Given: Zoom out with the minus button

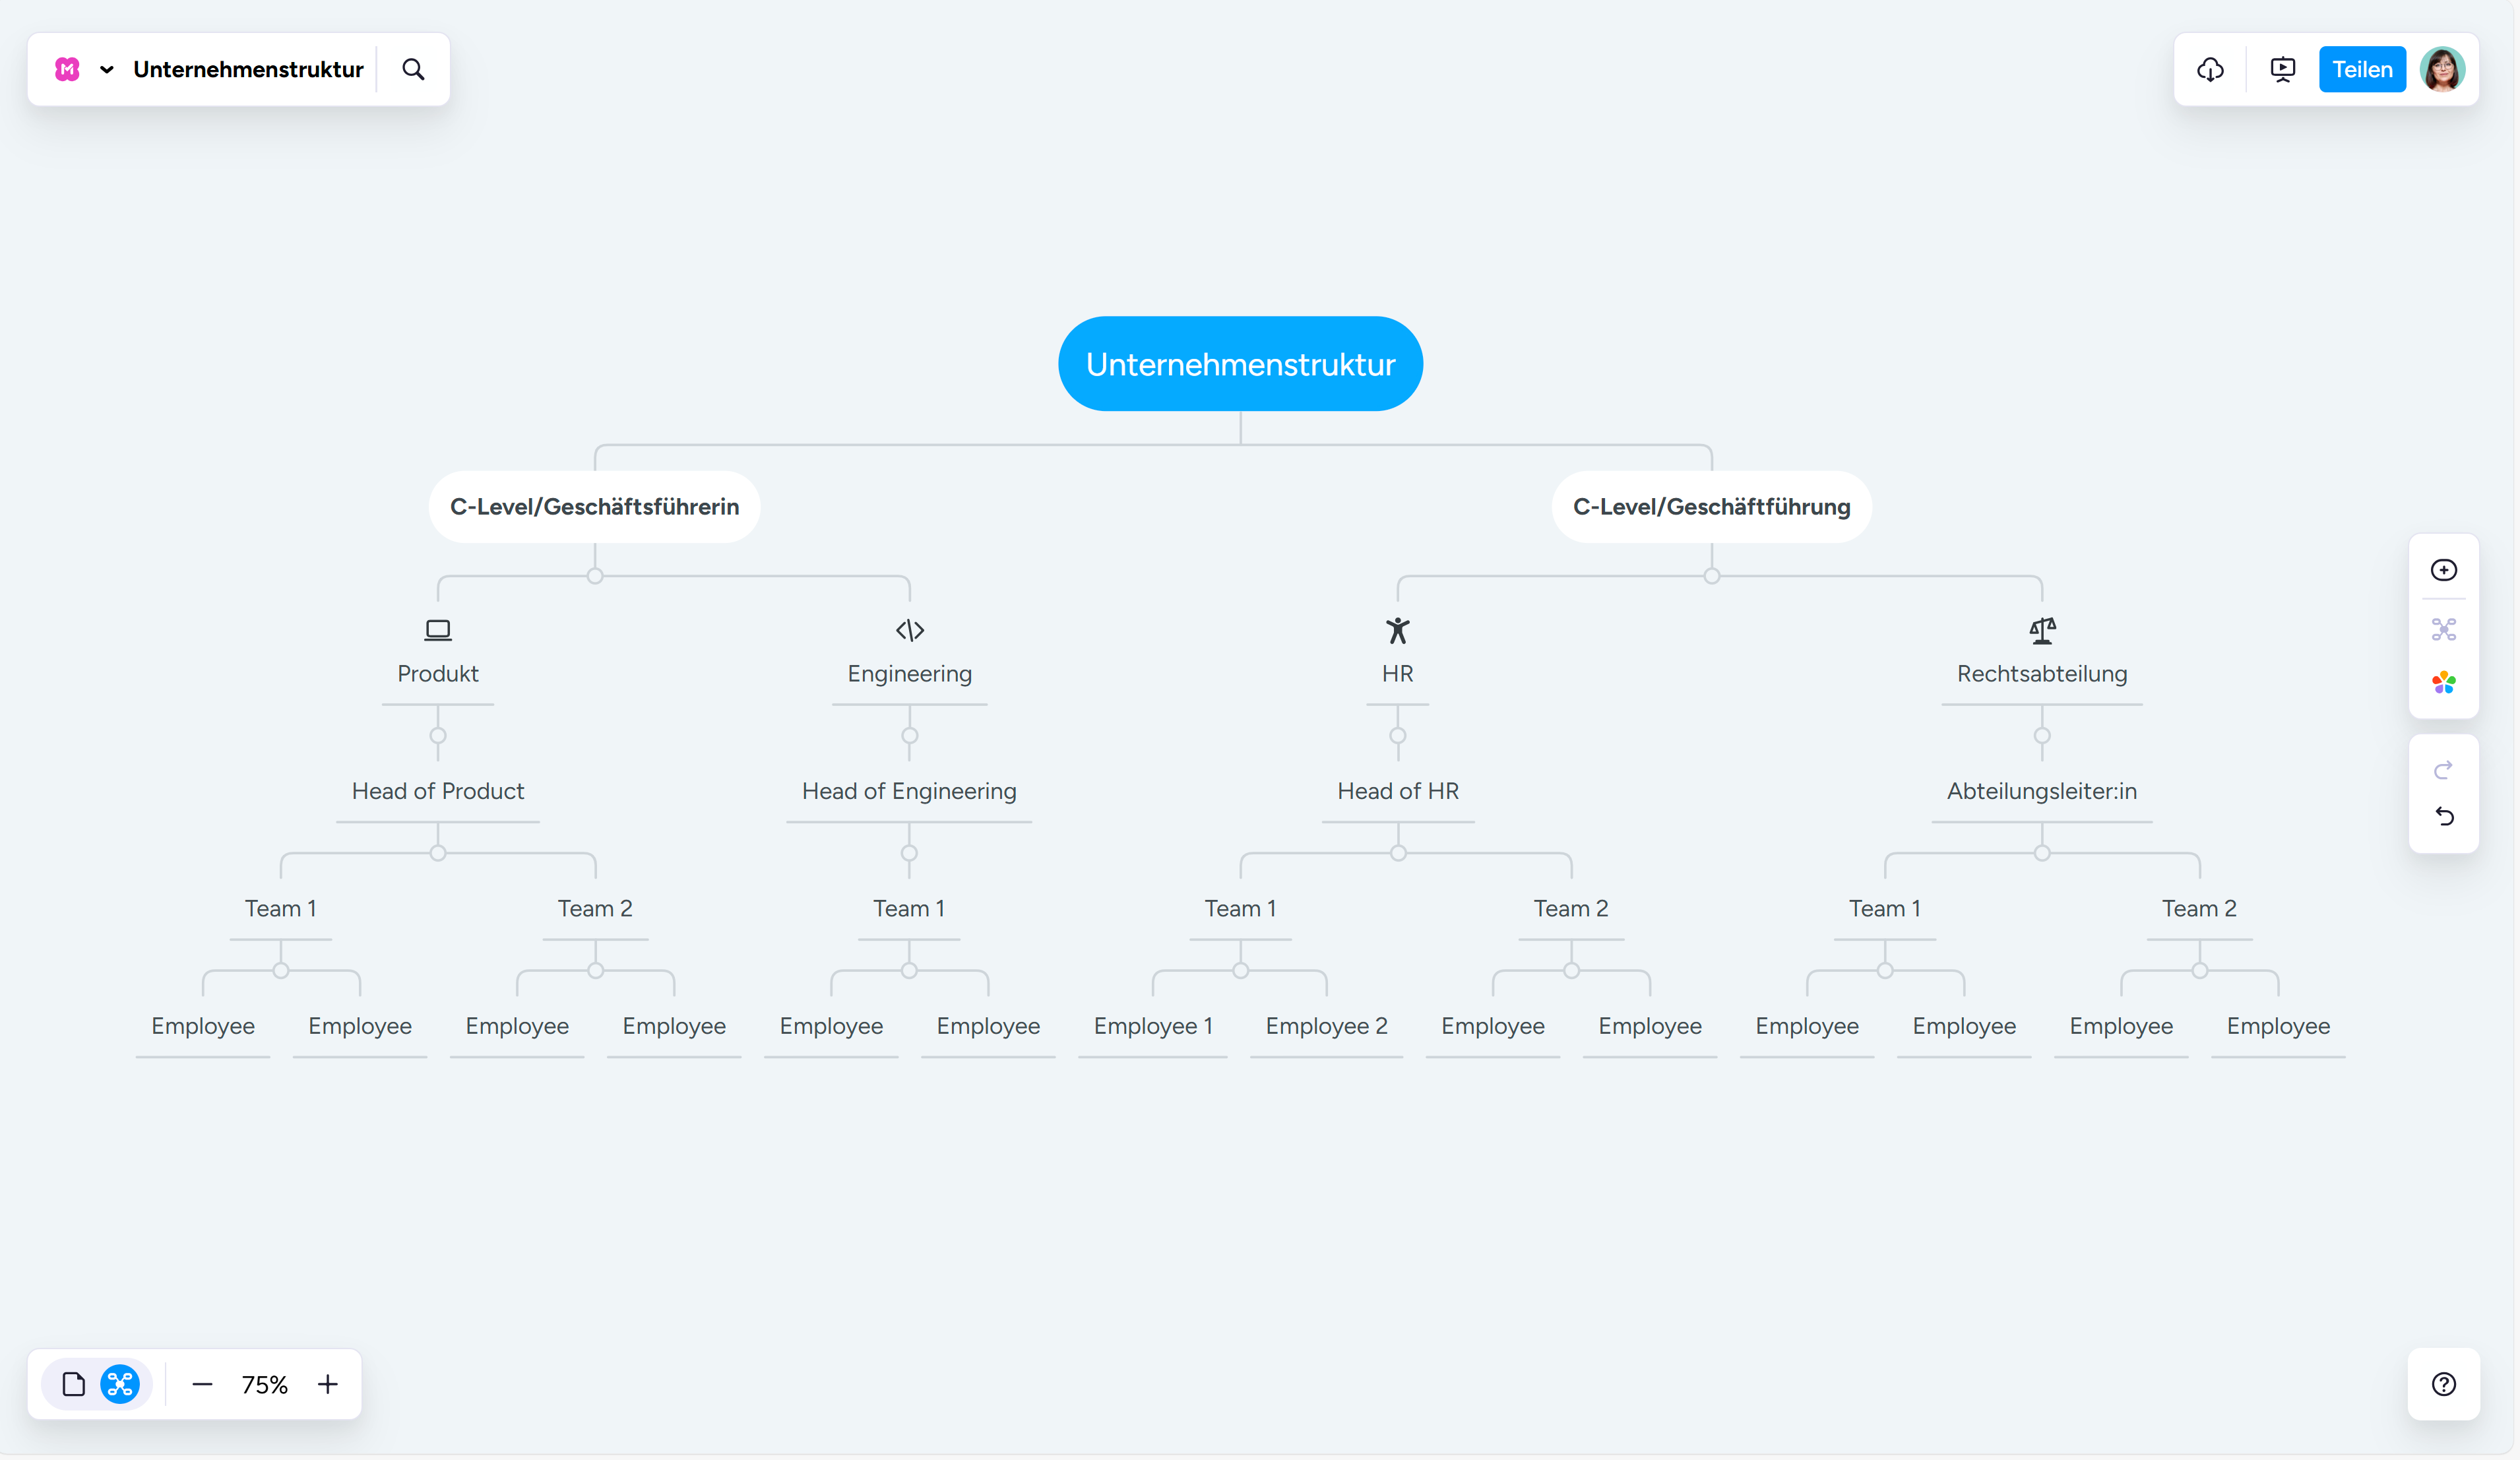Looking at the screenshot, I should pos(202,1384).
